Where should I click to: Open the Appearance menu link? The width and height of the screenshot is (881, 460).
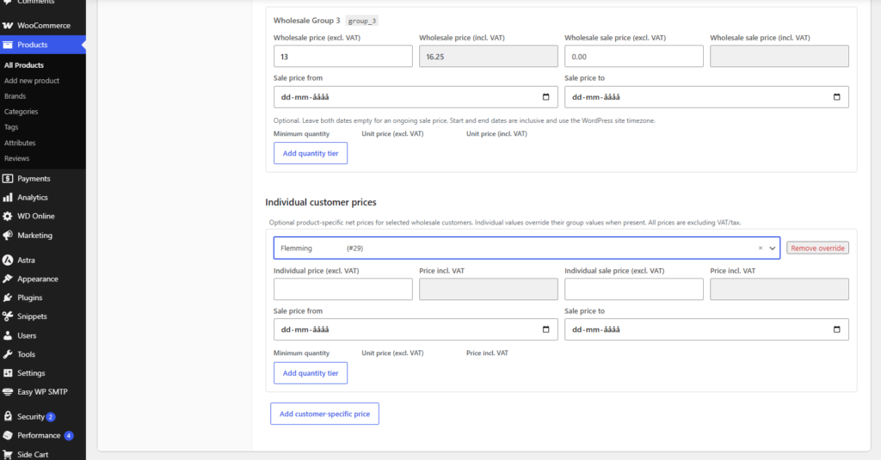[x=38, y=279]
